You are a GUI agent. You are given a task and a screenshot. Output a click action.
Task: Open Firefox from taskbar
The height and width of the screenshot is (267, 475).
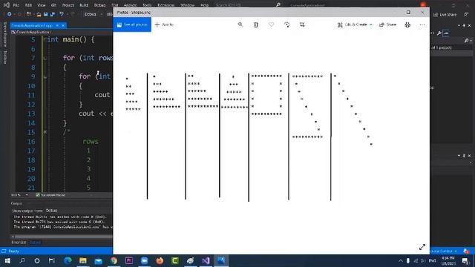pos(160,260)
